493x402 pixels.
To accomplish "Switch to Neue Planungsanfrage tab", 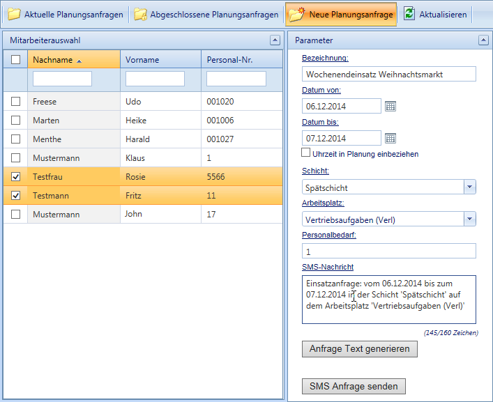I will click(x=341, y=15).
